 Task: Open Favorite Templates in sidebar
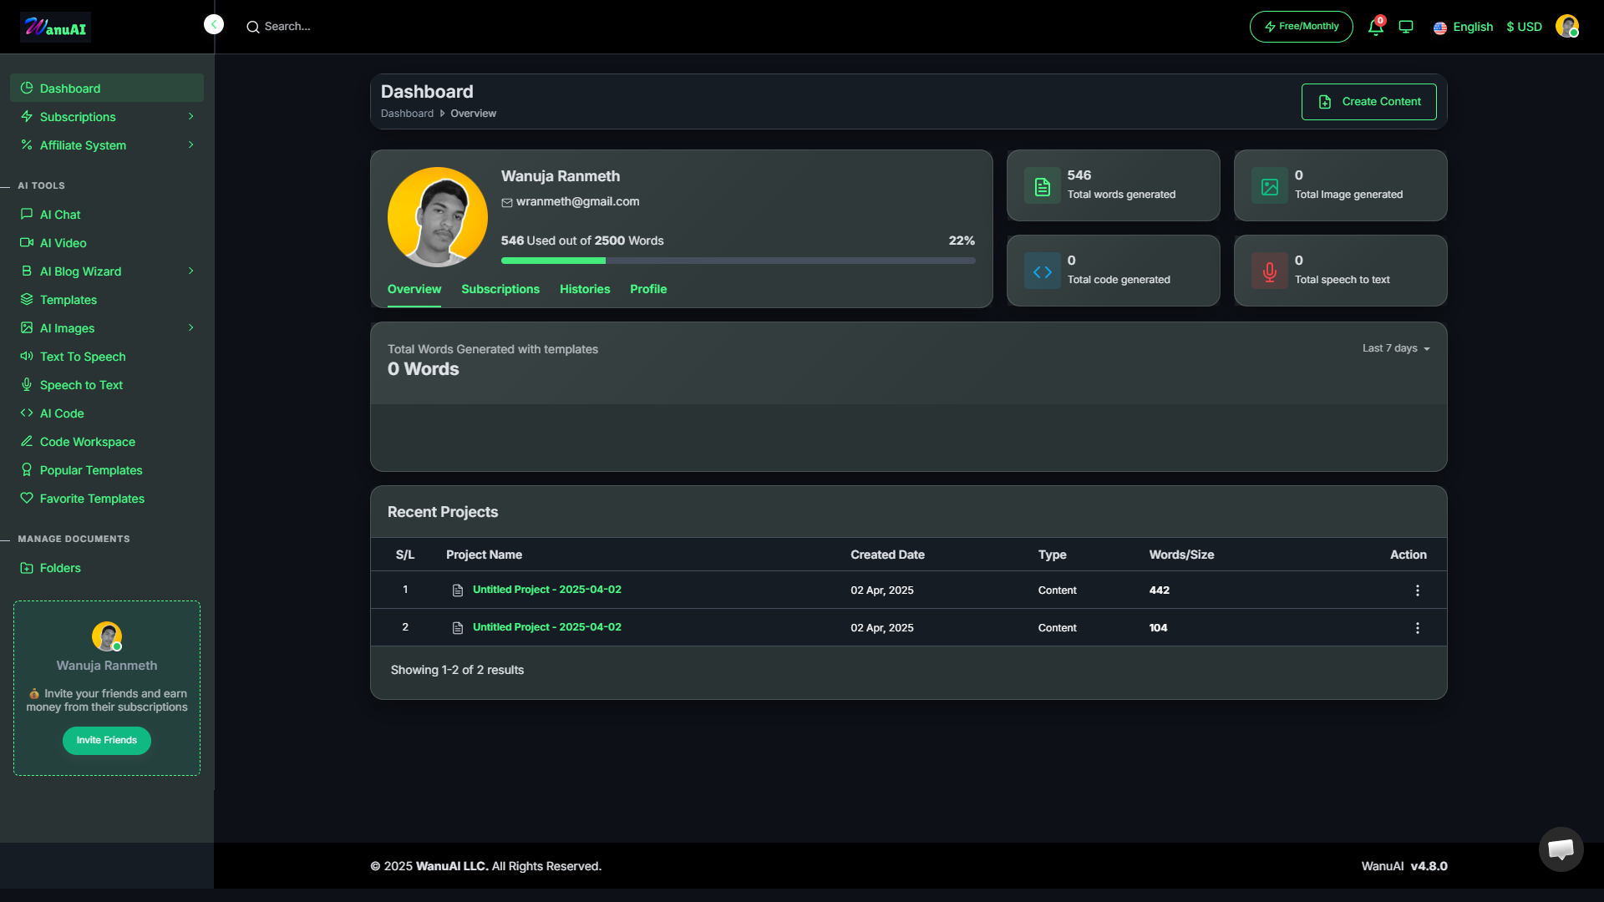92,499
